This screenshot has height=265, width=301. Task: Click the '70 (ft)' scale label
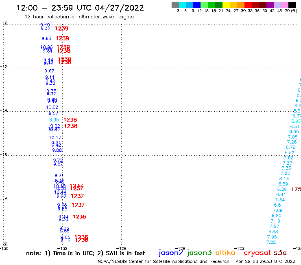(x=291, y=11)
